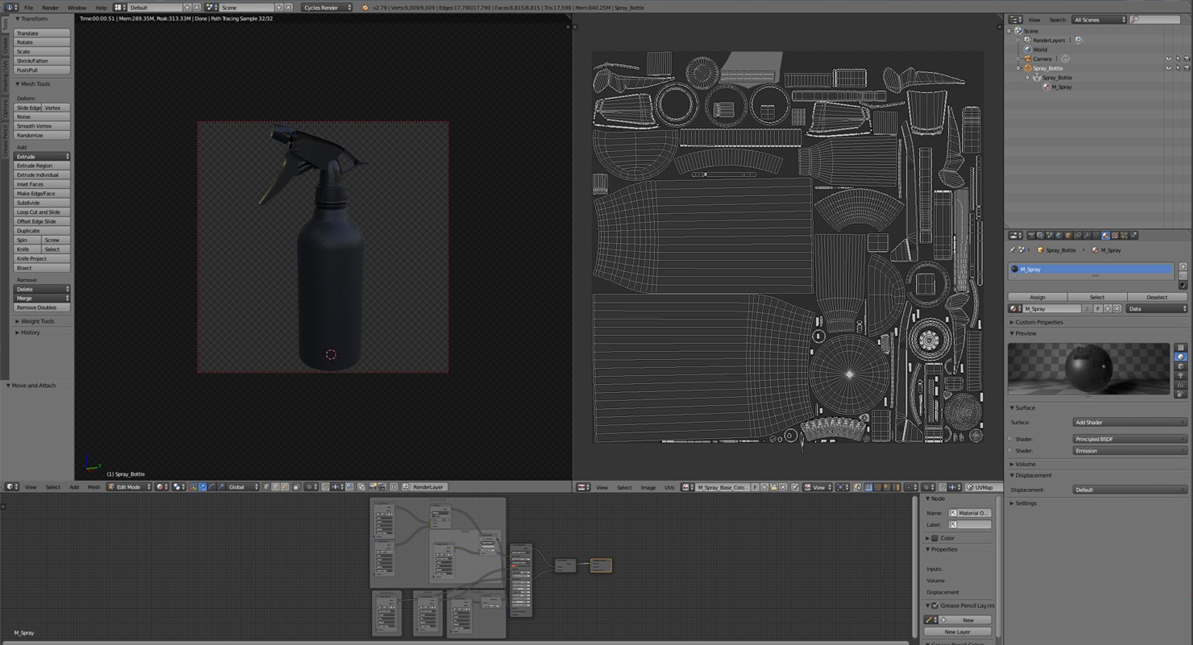This screenshot has width=1193, height=645.
Task: Select vertex select mode in 3D header
Action: click(x=266, y=487)
